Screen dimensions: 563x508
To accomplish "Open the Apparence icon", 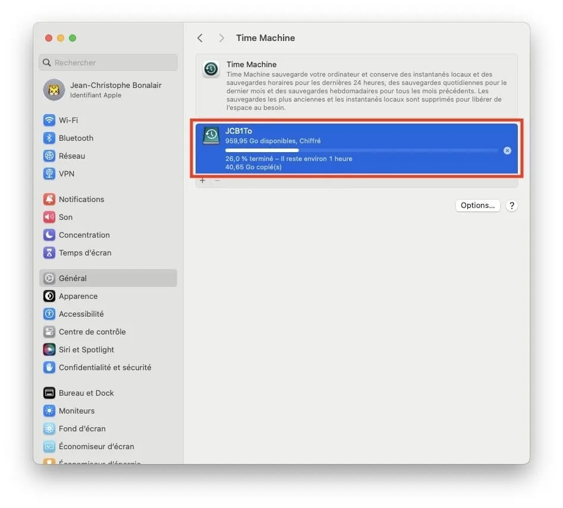I will click(49, 296).
